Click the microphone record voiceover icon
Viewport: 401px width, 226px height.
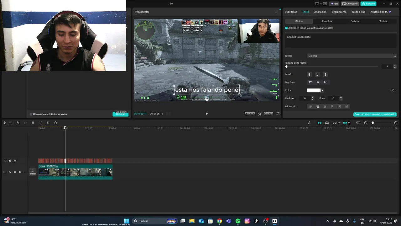coord(309,123)
